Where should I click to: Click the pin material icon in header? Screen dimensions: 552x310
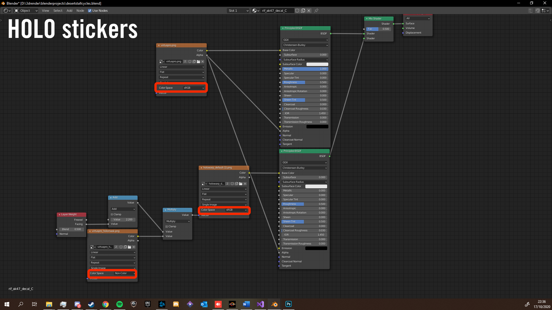(316, 11)
